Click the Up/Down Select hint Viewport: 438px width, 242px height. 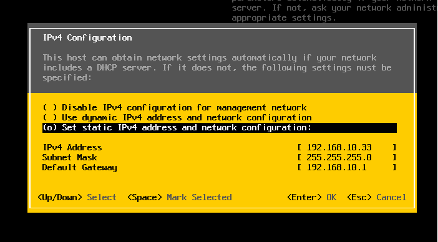coord(77,197)
